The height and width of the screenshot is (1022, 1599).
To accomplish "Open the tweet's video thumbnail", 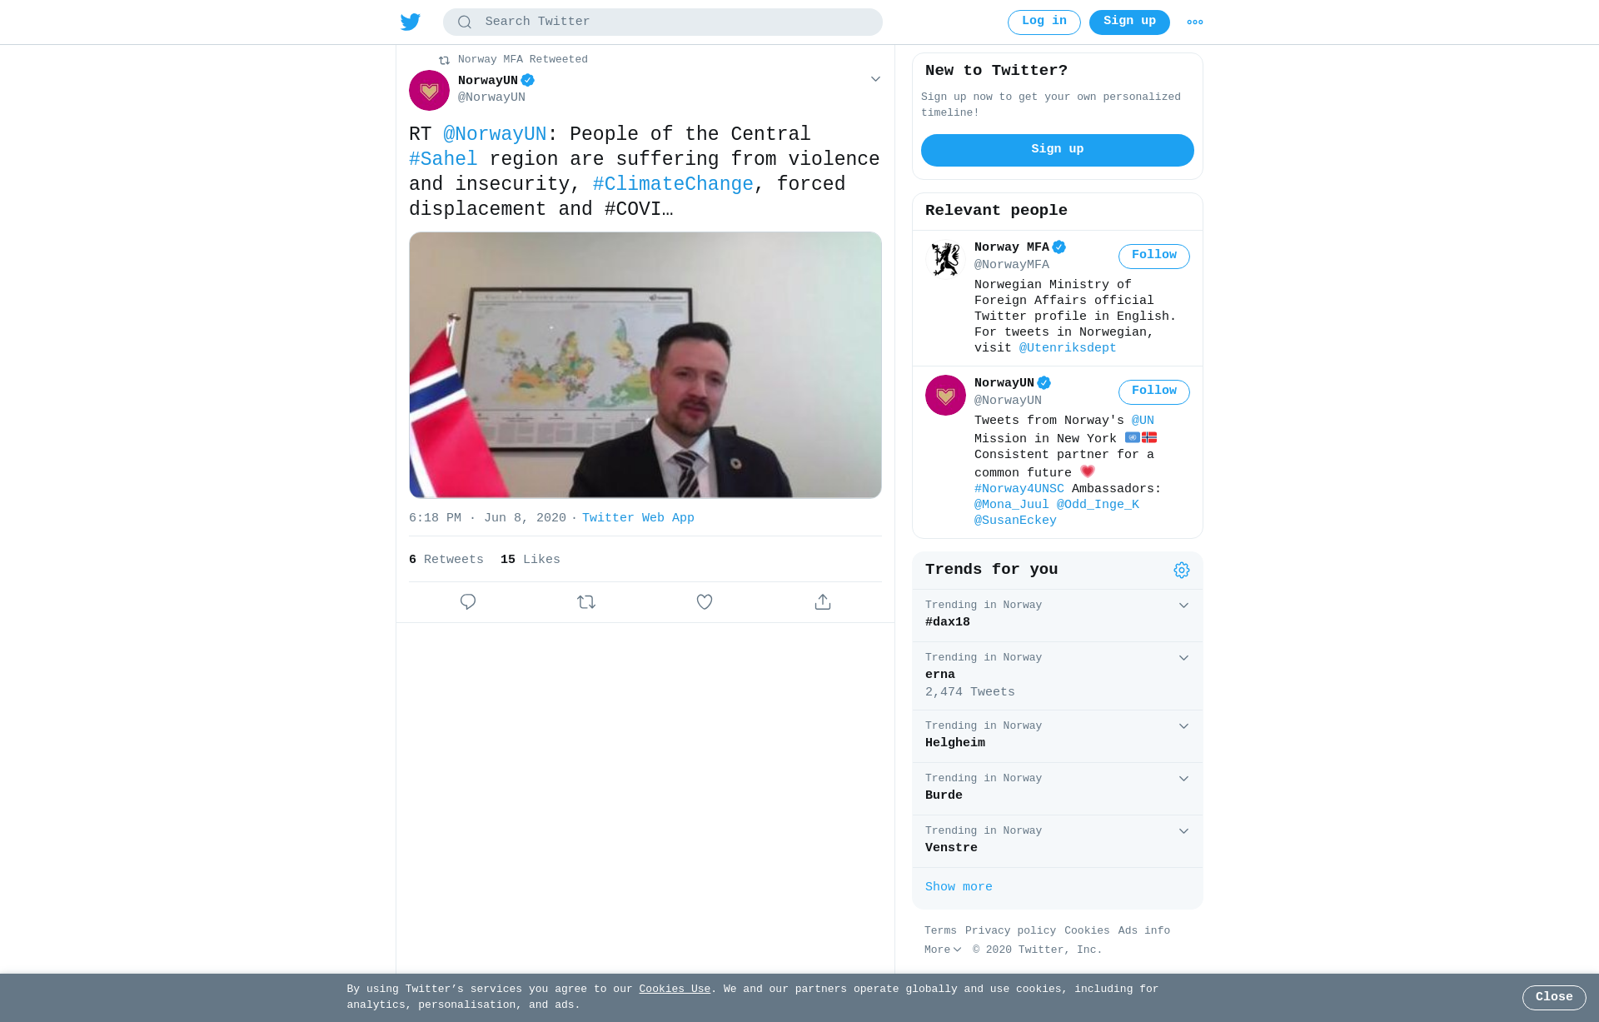I will 645,365.
